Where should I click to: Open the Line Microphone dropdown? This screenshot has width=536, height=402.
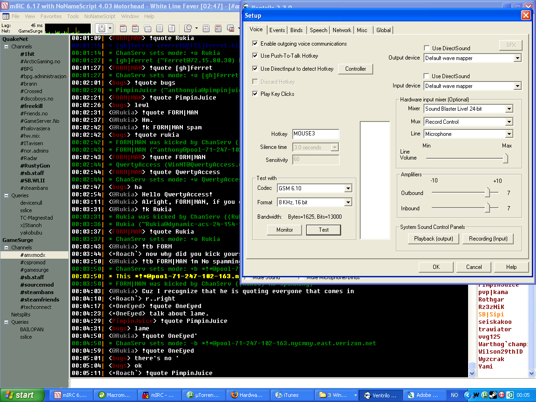[x=509, y=134]
